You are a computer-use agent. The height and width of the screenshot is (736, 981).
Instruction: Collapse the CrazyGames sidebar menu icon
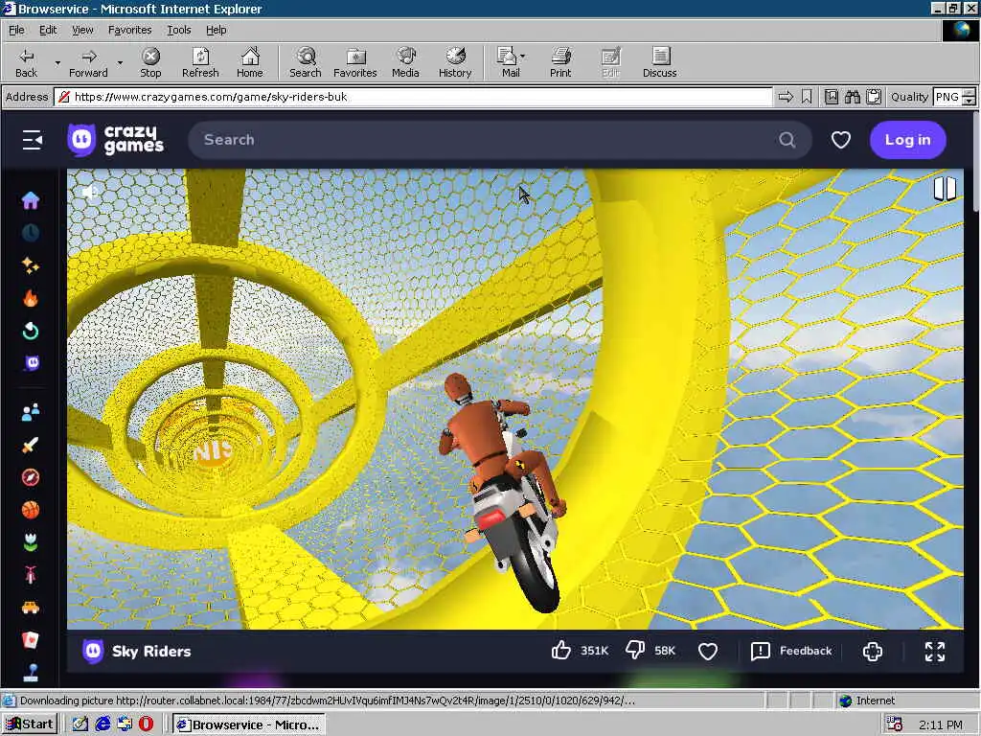point(32,140)
